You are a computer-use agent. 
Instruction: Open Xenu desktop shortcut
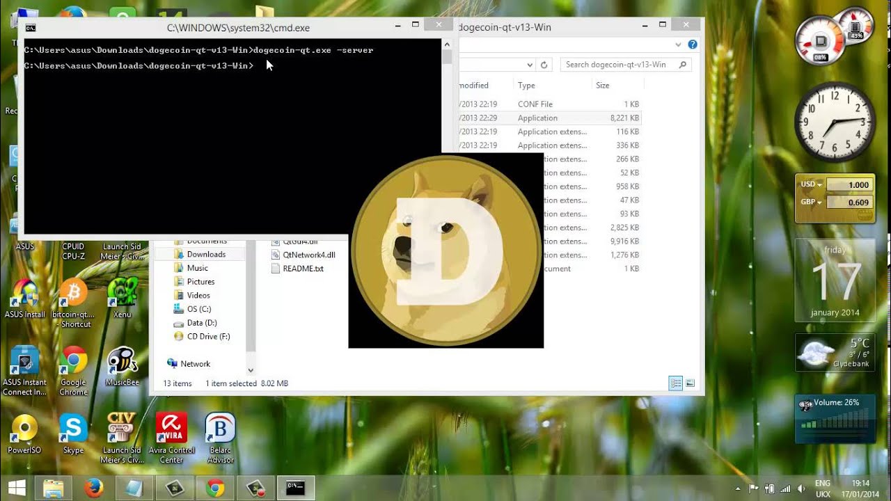pos(122,299)
